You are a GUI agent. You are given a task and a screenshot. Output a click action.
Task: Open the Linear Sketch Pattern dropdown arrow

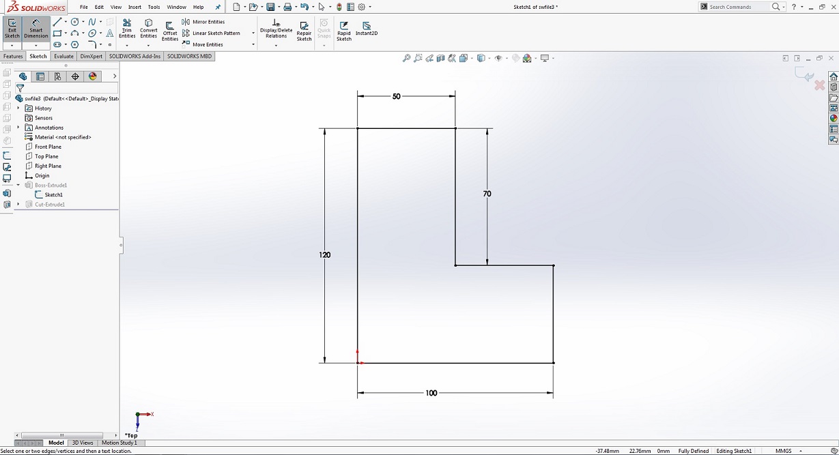pyautogui.click(x=253, y=33)
